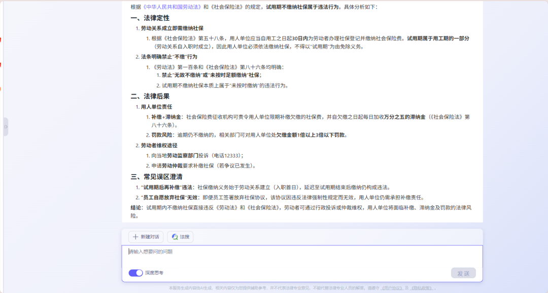
Task: Click the item 劳动关系成立即需缴纳社保
Action: tap(172, 28)
